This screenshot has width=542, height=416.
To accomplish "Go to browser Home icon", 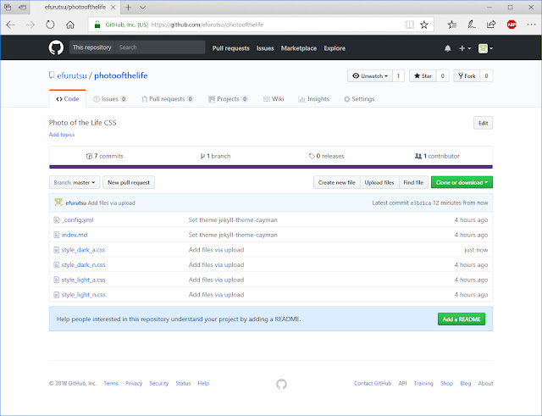I will pos(70,25).
